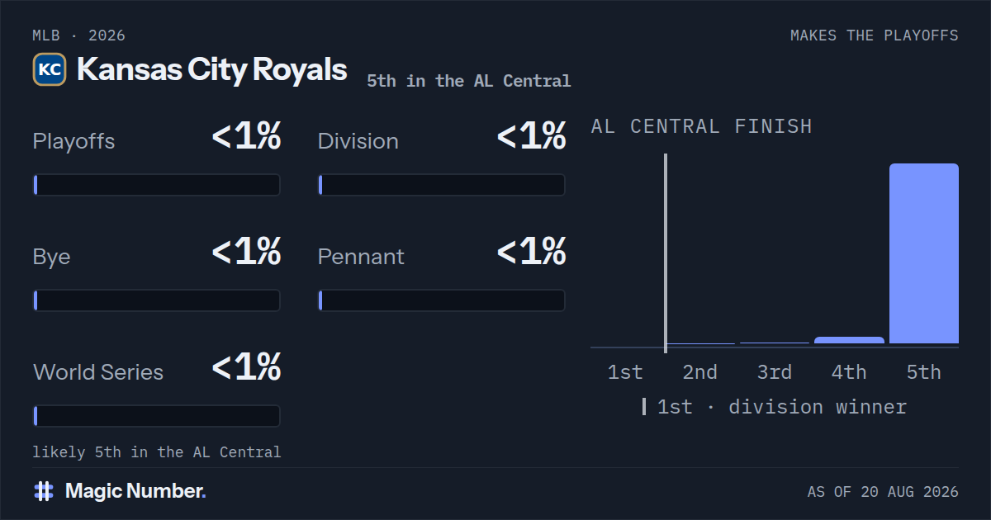The height and width of the screenshot is (520, 991).
Task: Click the Magic Number brand text
Action: coord(135,491)
